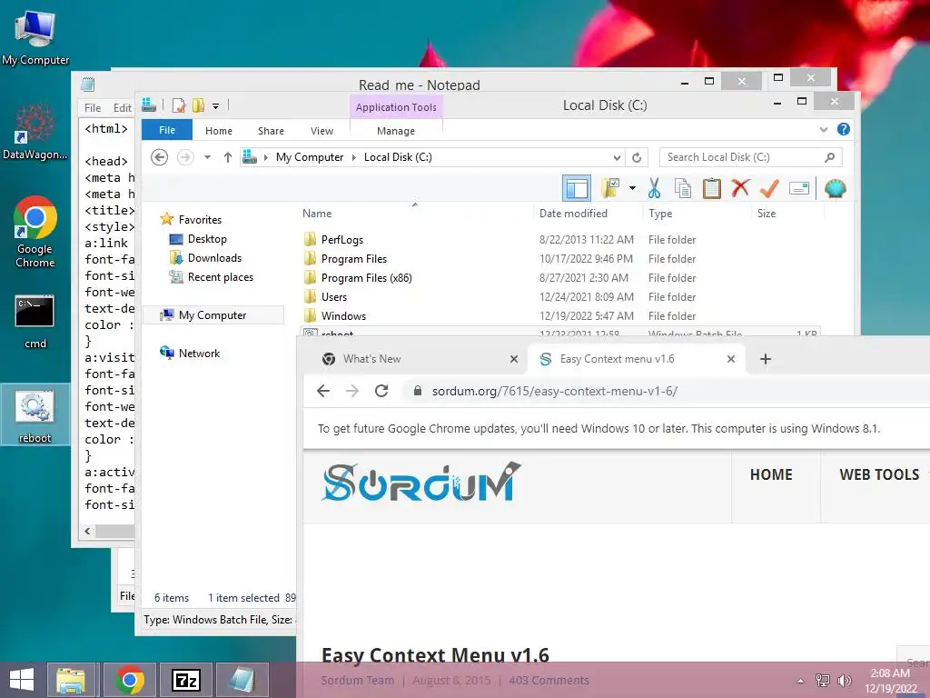
Task: Click the quick access Properties icon in title bar
Action: [x=179, y=105]
